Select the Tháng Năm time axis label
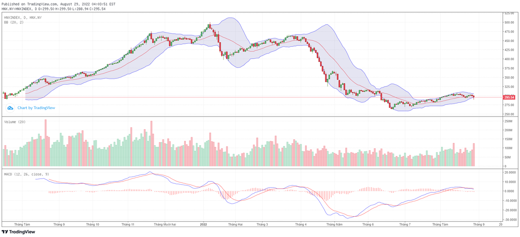 [334, 224]
